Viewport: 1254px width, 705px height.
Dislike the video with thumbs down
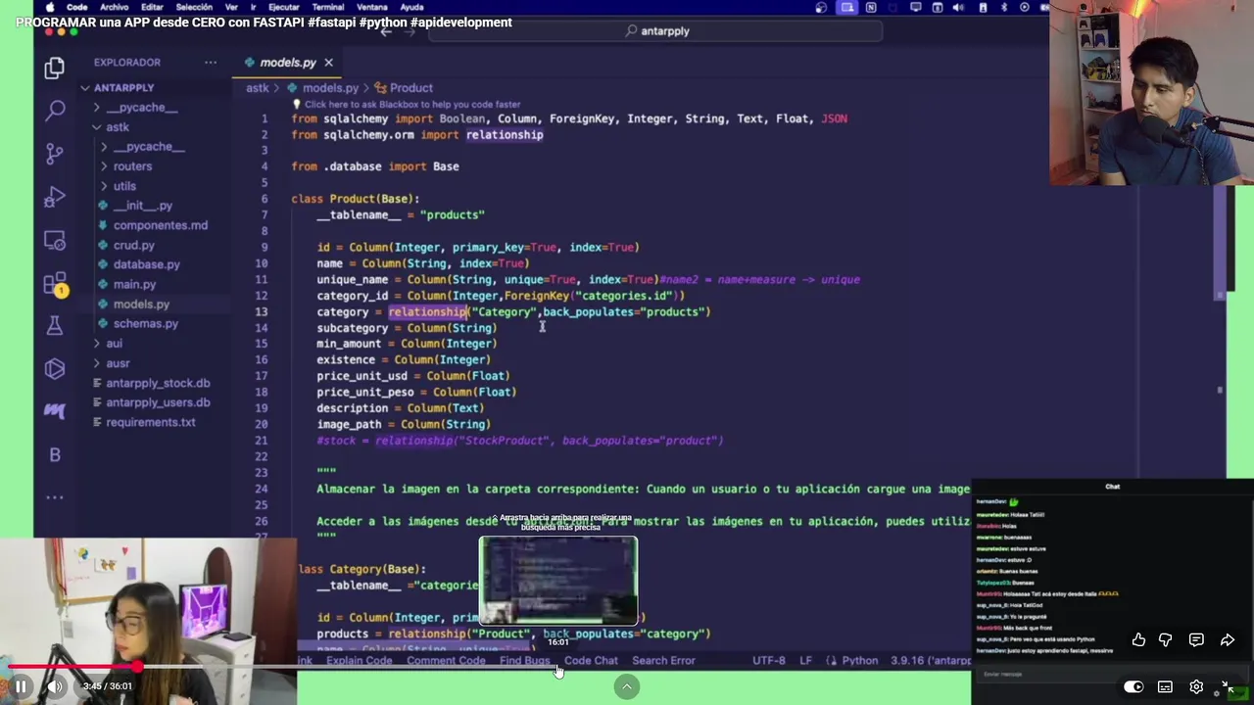pyautogui.click(x=1166, y=639)
